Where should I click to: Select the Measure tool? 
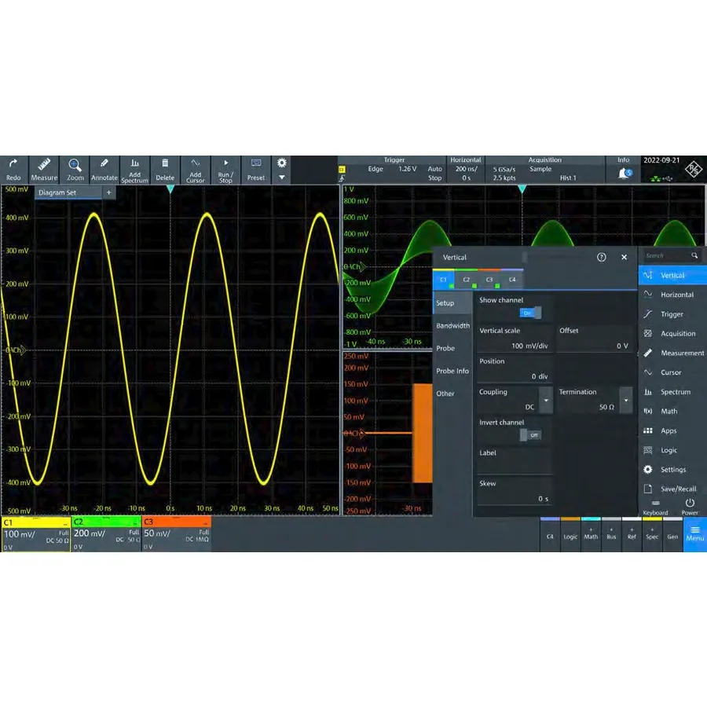click(43, 170)
